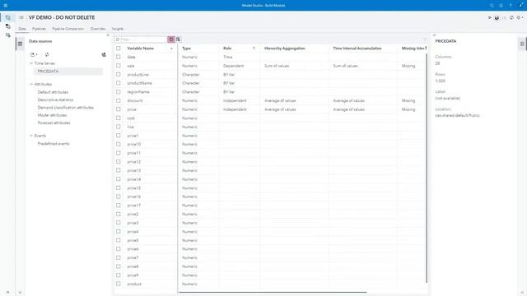Open the project menu icon beside VF DEMO title
Screen dimensions: 527x296
point(21,17)
